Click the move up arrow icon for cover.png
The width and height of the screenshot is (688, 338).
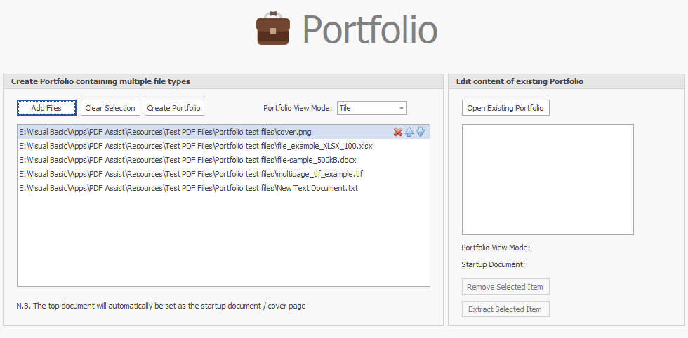(409, 132)
